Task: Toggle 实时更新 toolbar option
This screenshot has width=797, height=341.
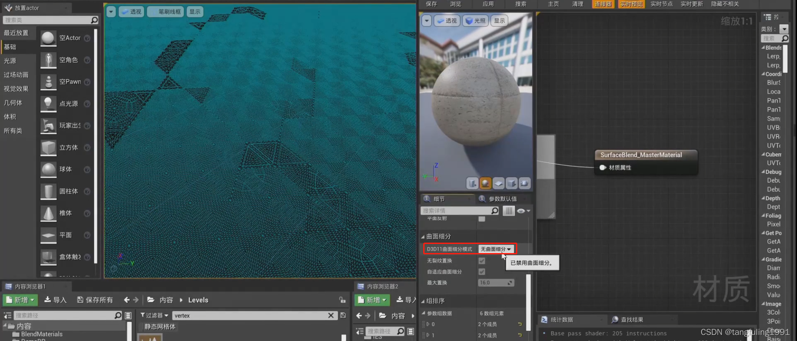Action: click(x=692, y=4)
